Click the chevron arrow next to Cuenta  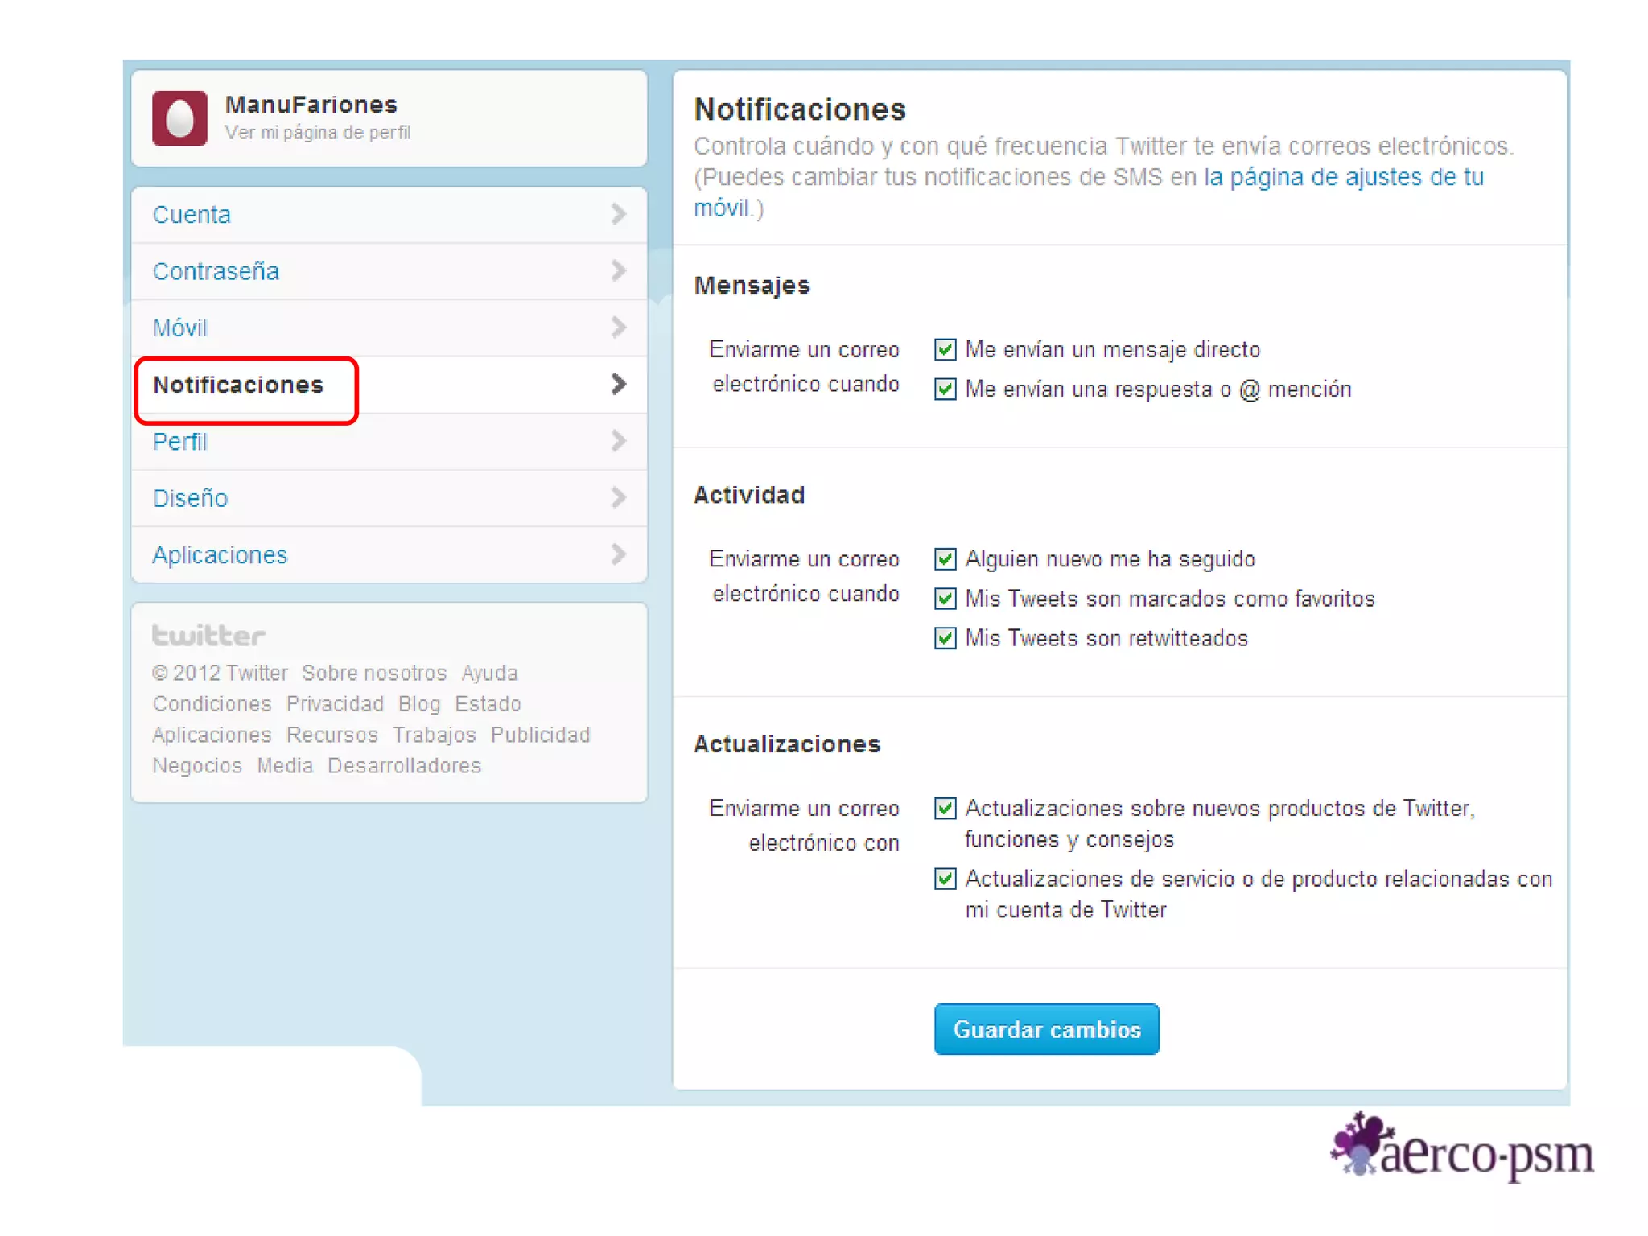(x=618, y=214)
